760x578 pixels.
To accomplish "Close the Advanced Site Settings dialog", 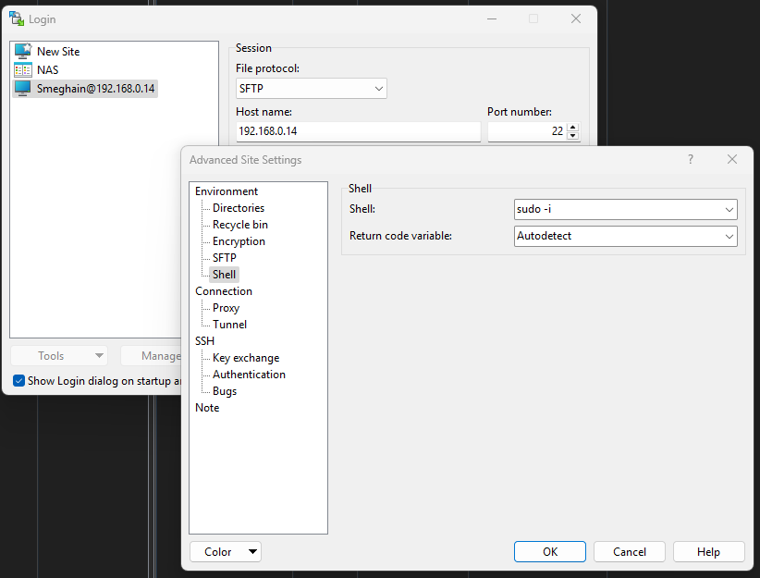I will tap(732, 159).
